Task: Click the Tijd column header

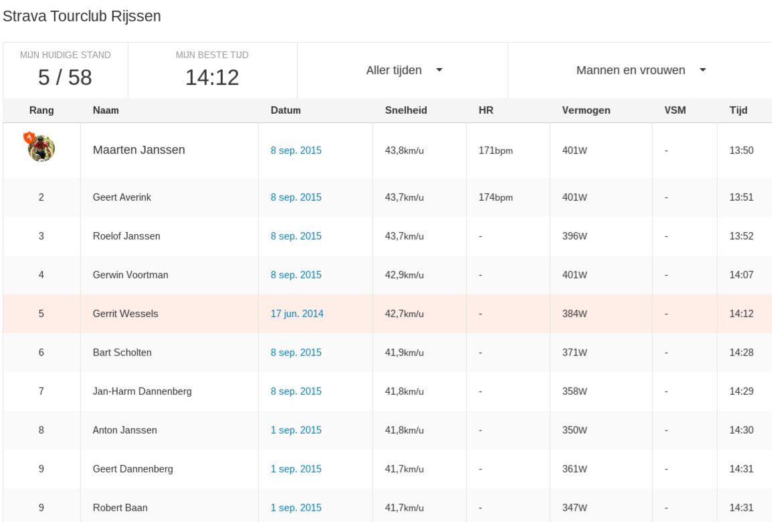Action: point(739,110)
